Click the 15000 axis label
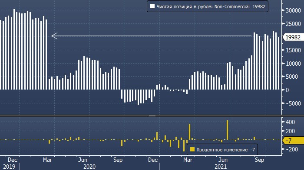This screenshot has height=170, width=304. (293, 50)
